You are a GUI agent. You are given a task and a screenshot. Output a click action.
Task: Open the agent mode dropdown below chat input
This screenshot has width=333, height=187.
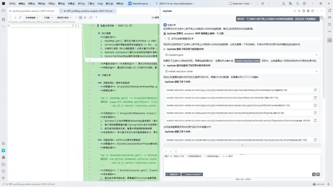point(173,174)
